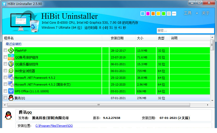Select the 360安全浏览器 row name
Viewport: 217px width, 133px height.
tap(25, 71)
